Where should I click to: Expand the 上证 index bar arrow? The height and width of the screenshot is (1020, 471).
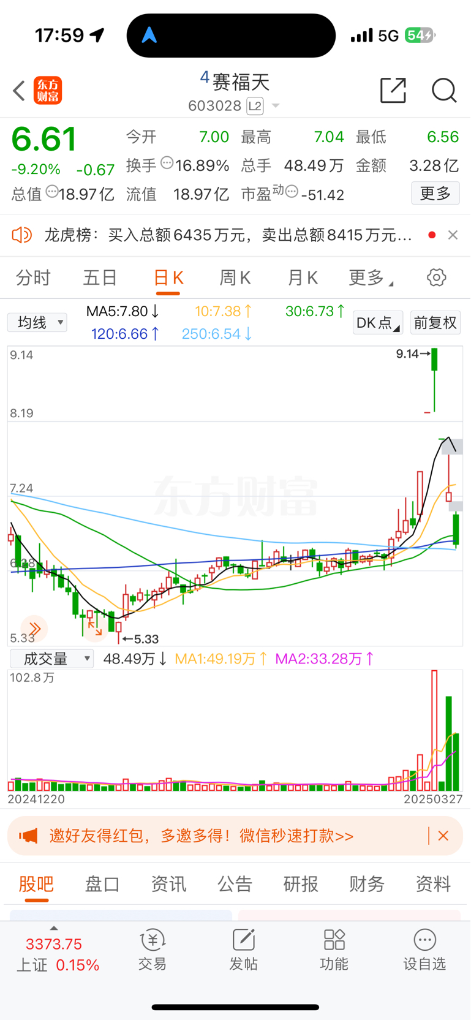[x=54, y=929]
